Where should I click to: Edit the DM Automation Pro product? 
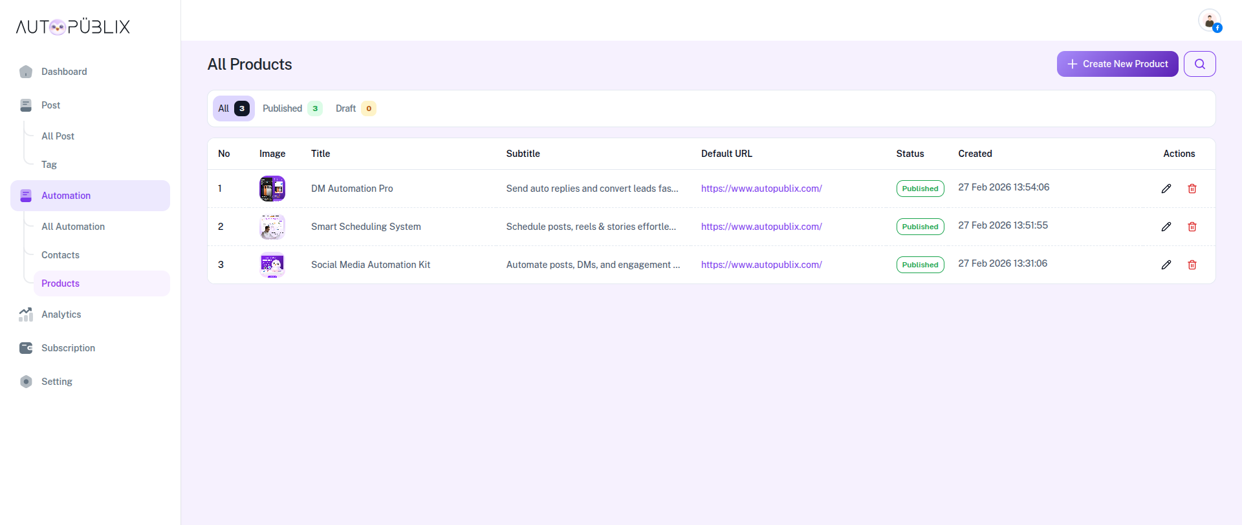pyautogui.click(x=1166, y=189)
